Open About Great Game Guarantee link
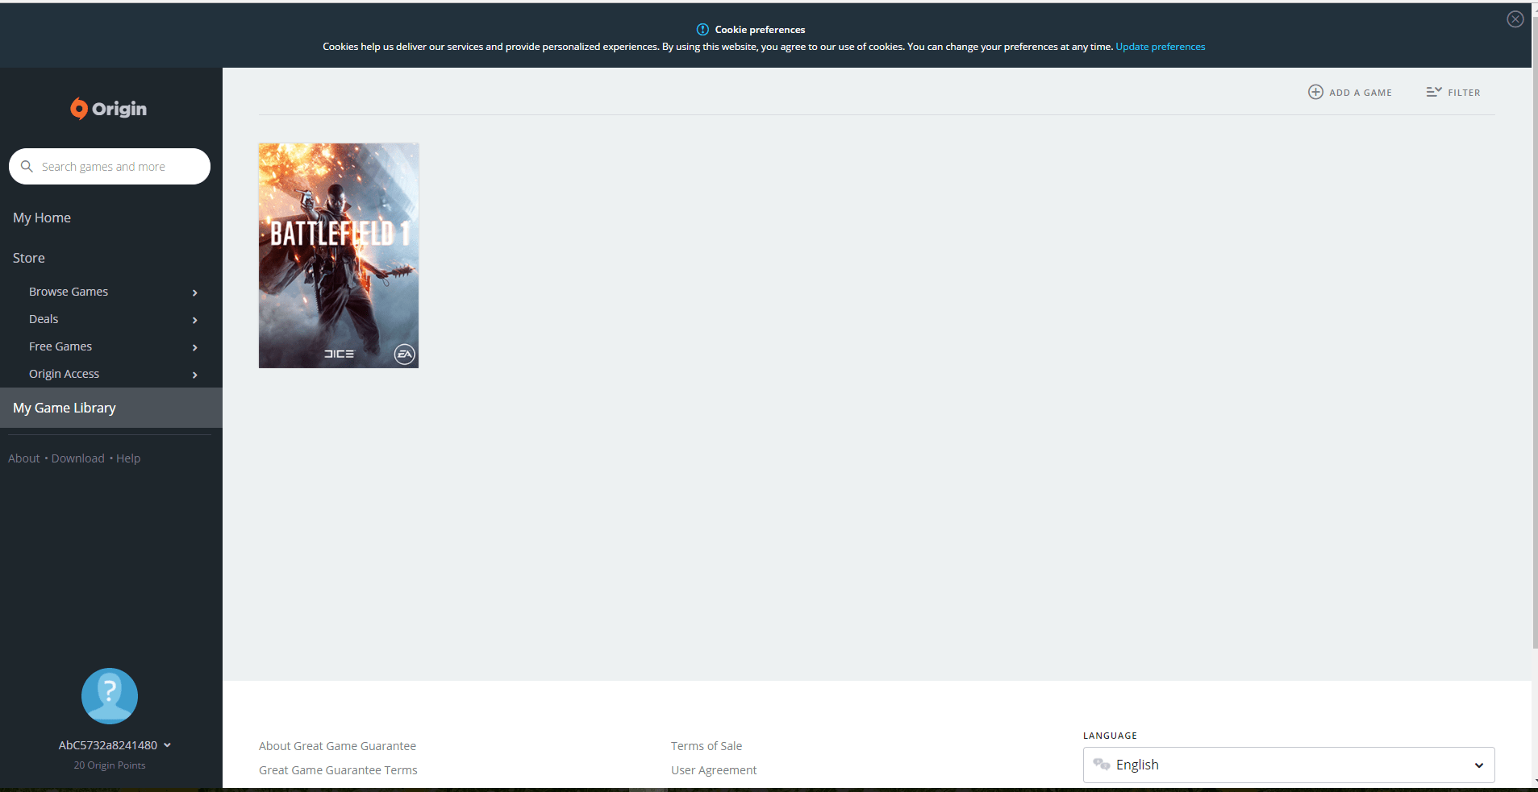 [x=337, y=746]
